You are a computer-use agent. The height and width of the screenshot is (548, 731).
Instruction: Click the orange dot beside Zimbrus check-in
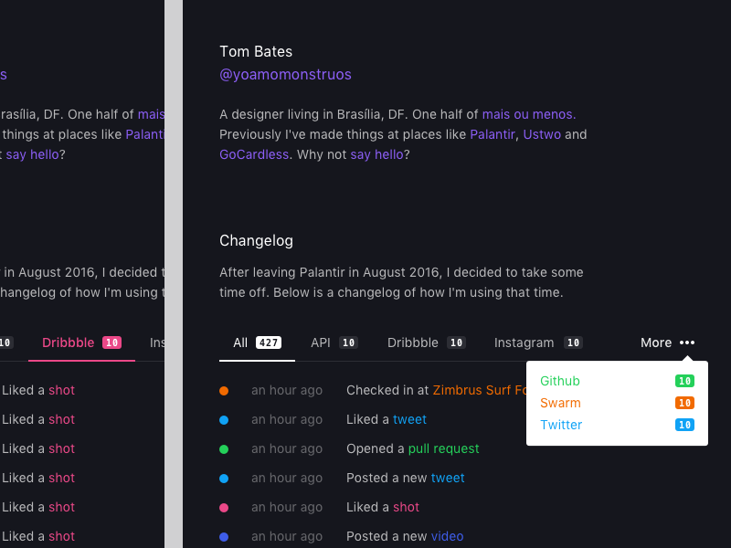pos(224,390)
